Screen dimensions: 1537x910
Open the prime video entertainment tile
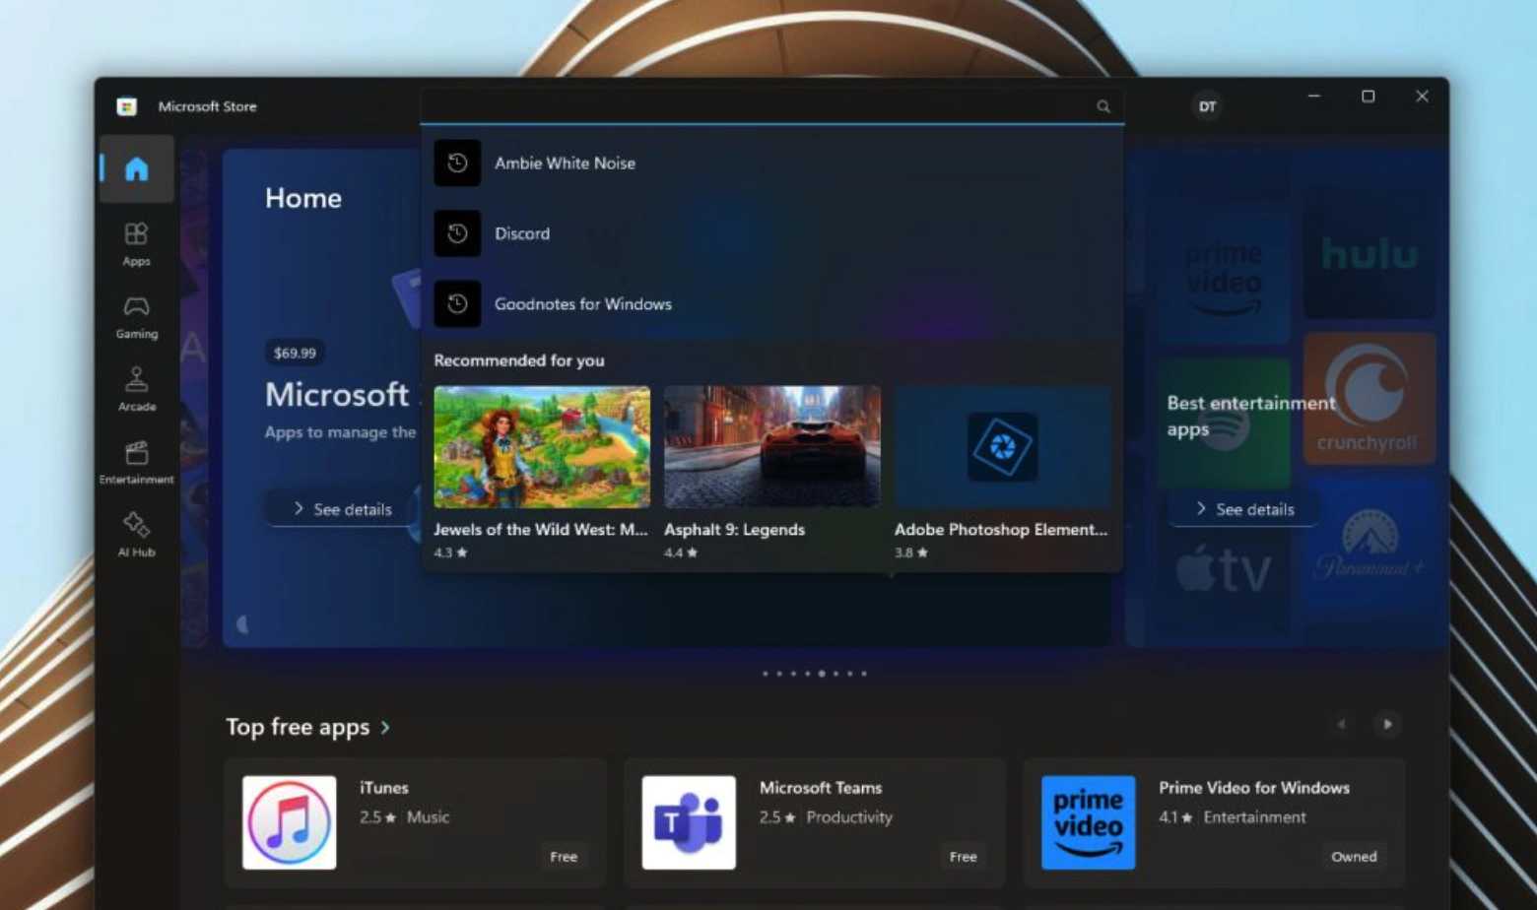pos(1223,280)
